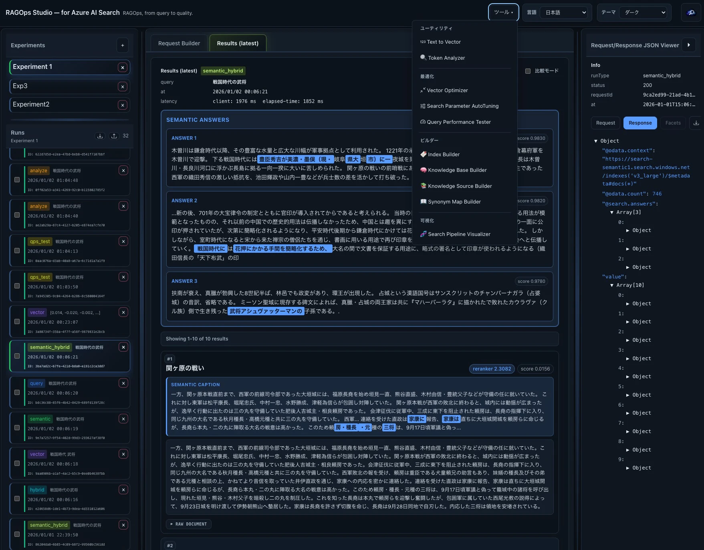The width and height of the screenshot is (704, 550).
Task: Collapse the Array[10] node under value
Action: coord(612,285)
